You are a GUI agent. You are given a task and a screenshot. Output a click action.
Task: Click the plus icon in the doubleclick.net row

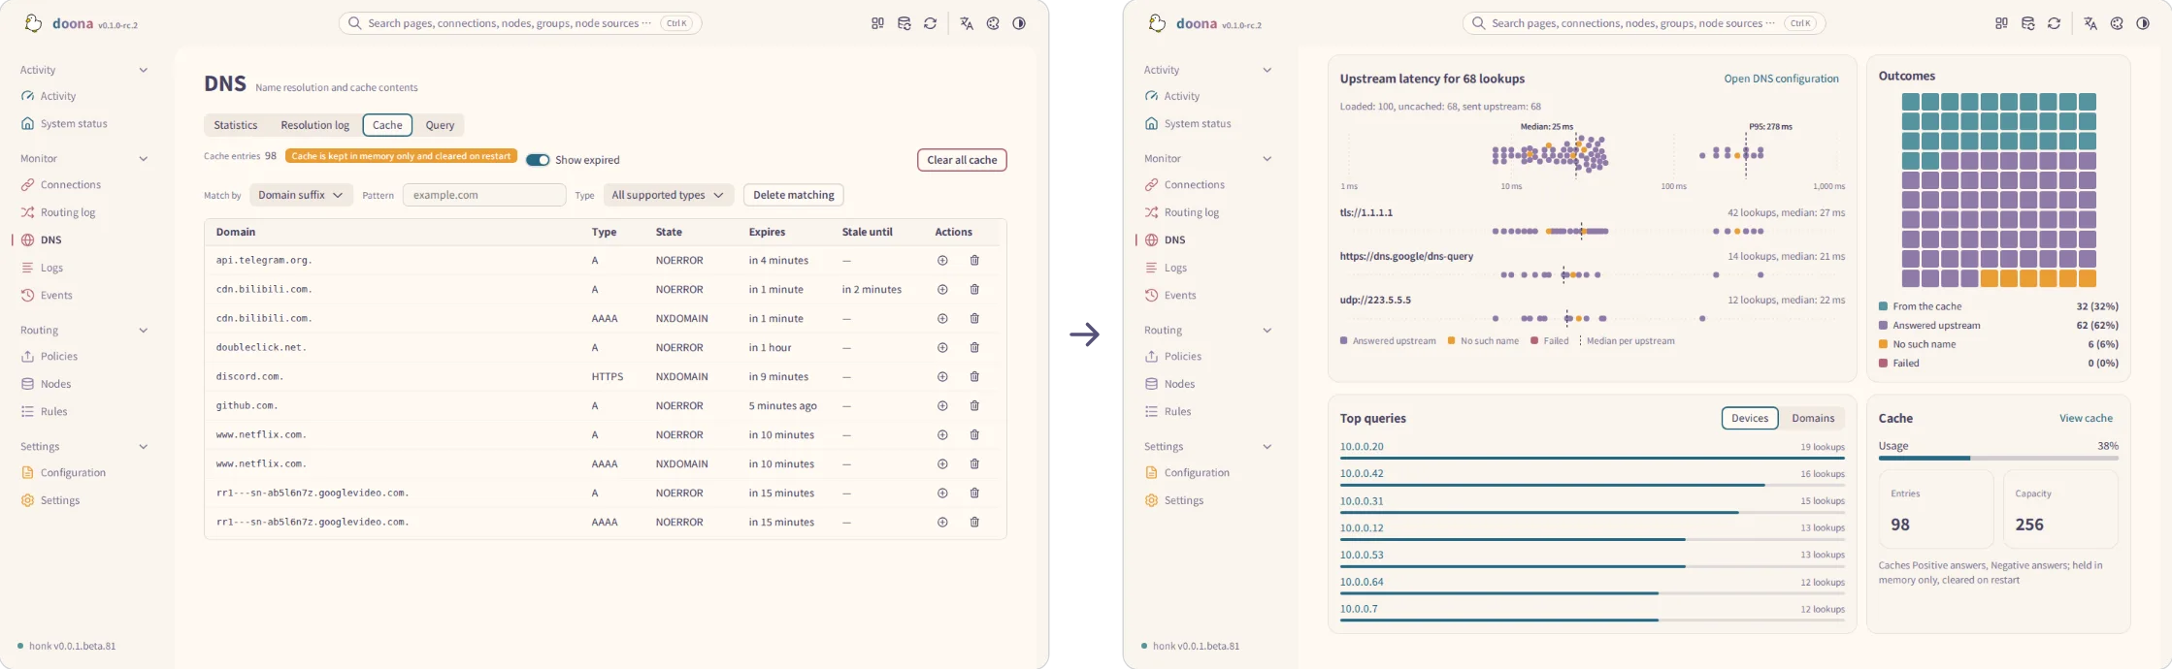[942, 347]
